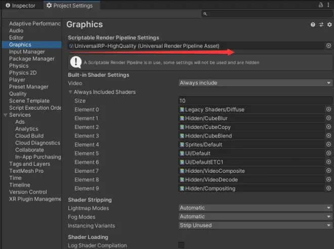Open the Physics 2D settings category
This screenshot has width=334, height=249.
pos(23,73)
